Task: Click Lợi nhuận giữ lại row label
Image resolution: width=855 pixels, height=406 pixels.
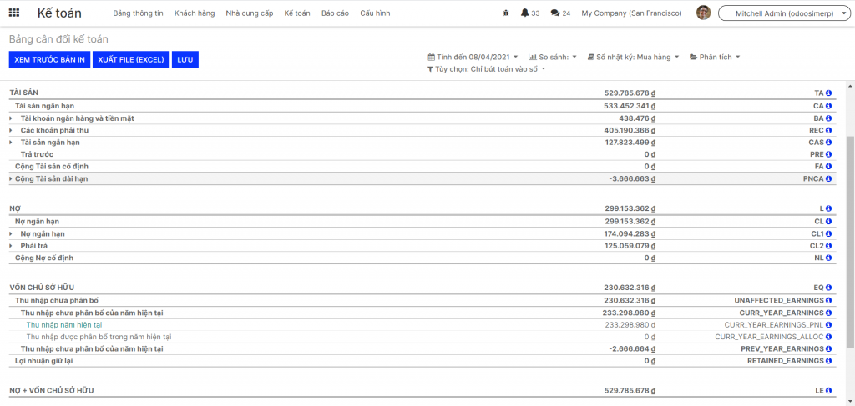Action: (43, 361)
